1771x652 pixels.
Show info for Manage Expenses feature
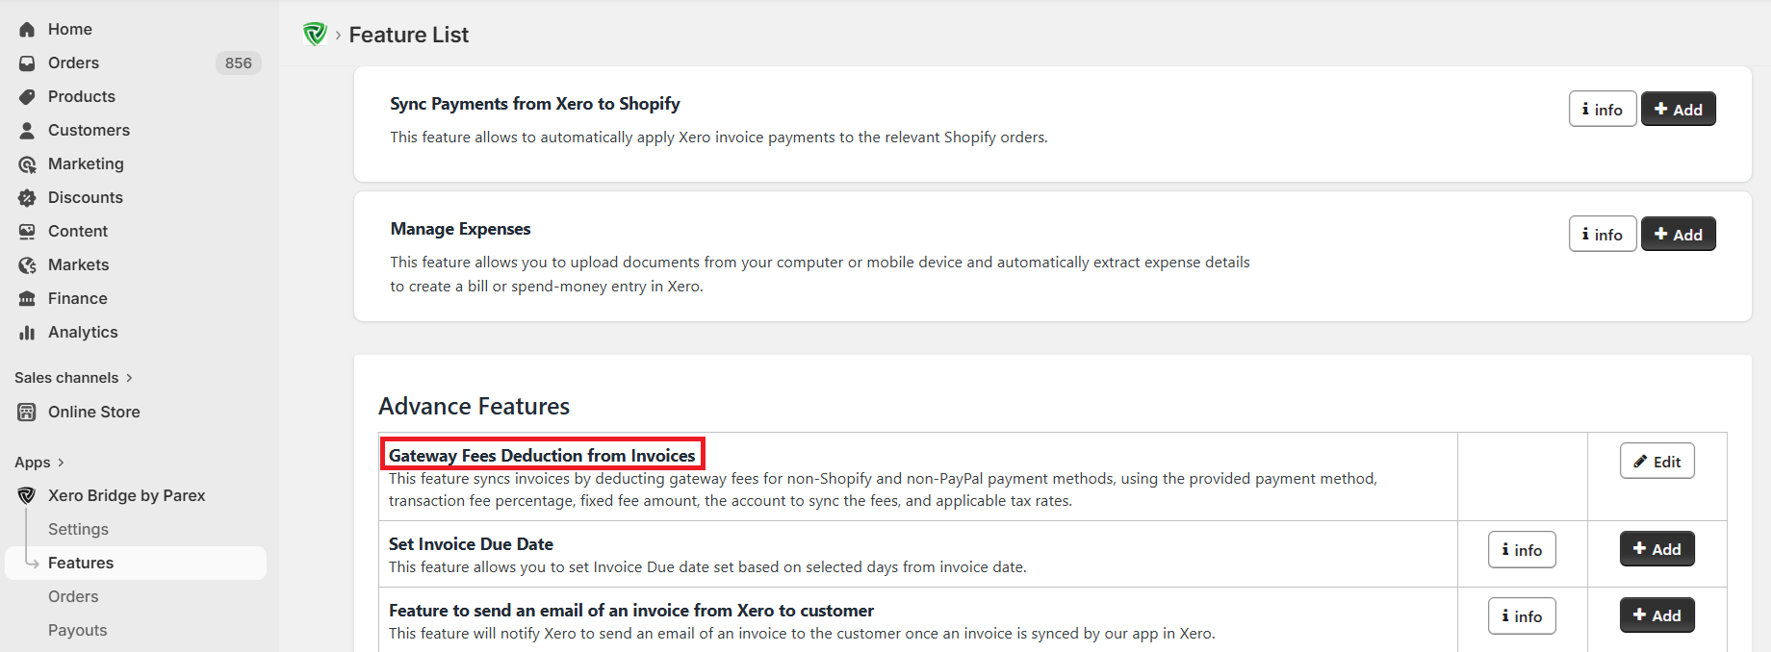1602,235
